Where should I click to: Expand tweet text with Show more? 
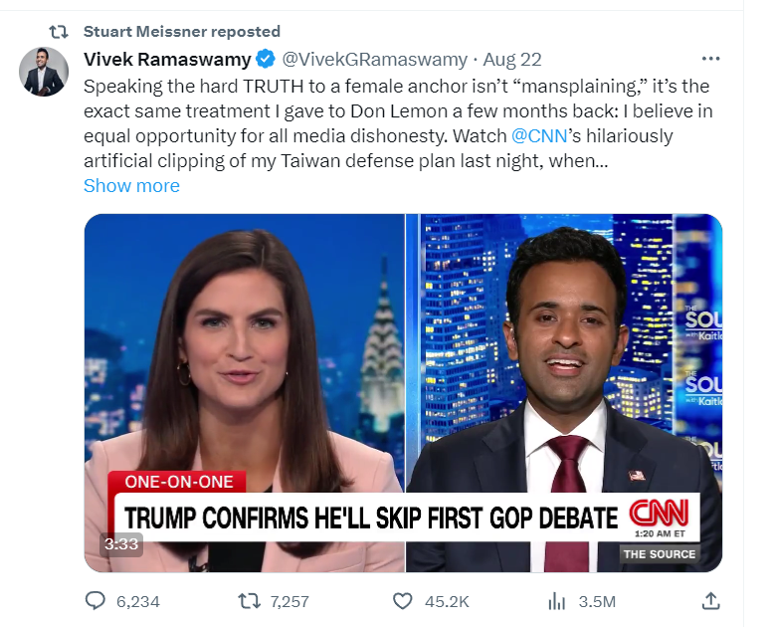pyautogui.click(x=131, y=186)
